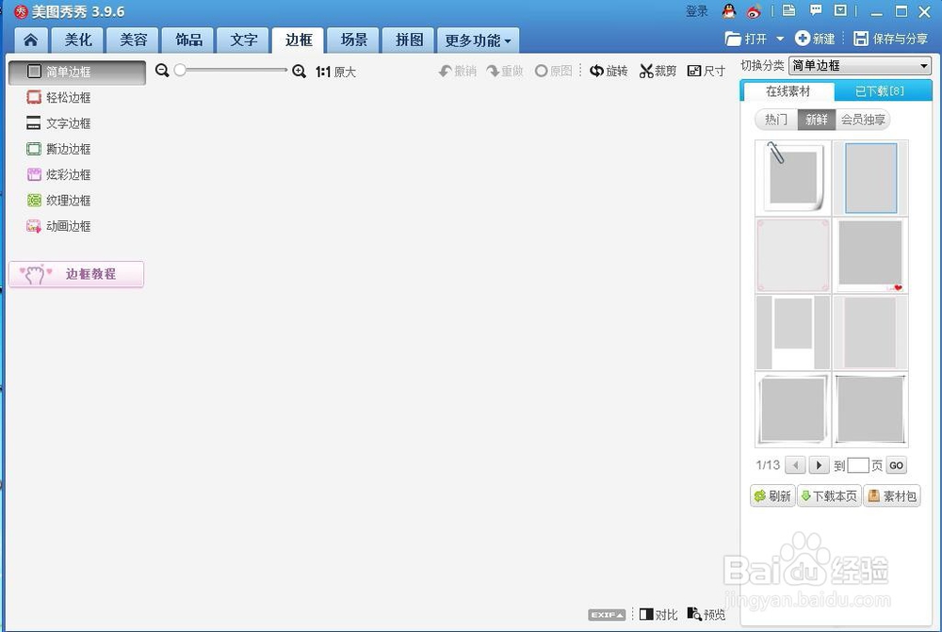Click the 登录 login link
Viewport: 942px width, 632px height.
point(697,11)
